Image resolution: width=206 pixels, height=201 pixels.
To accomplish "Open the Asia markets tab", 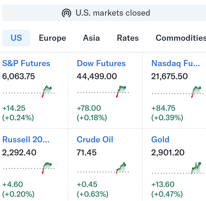I will click(x=91, y=38).
